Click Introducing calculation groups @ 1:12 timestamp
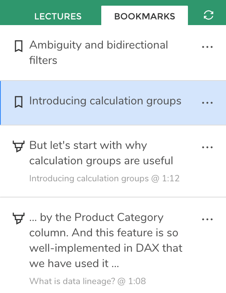 coord(104,178)
